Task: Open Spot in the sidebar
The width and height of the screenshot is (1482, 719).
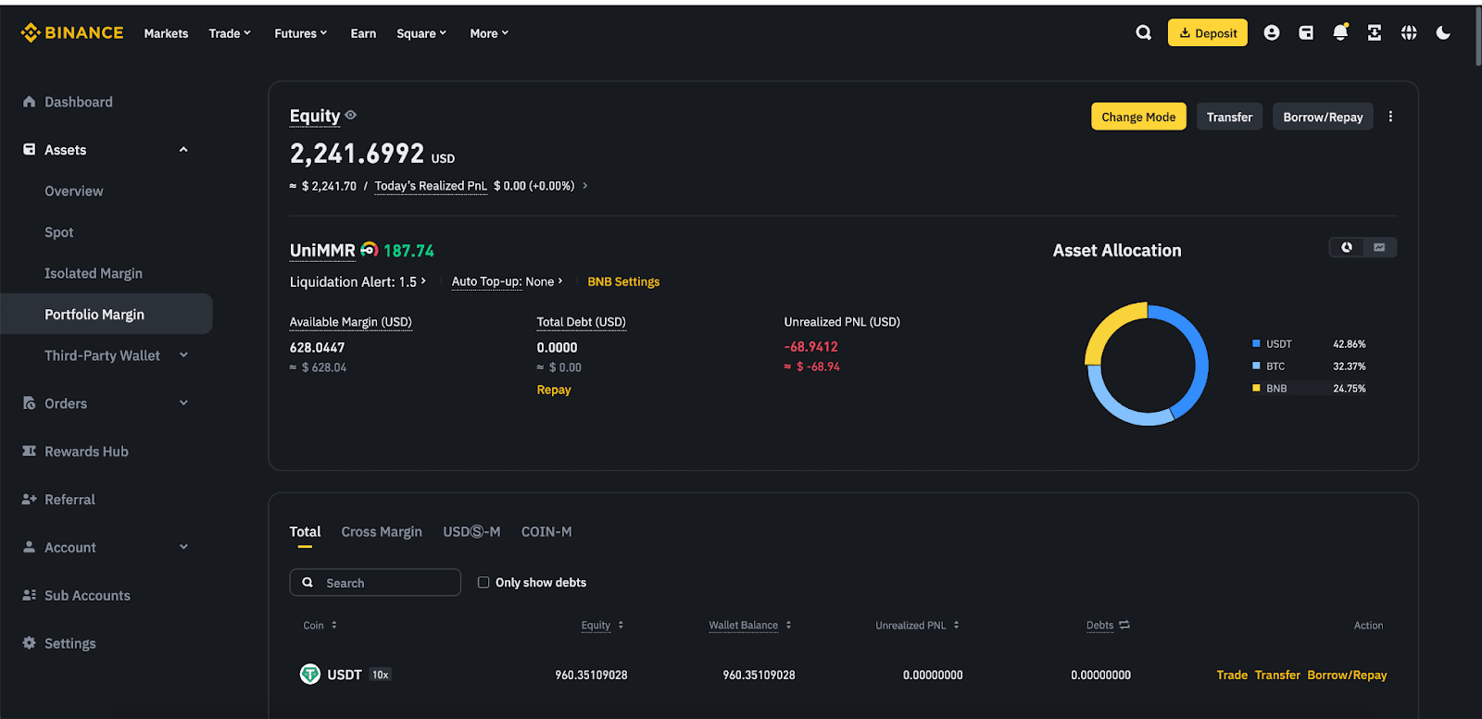Action: click(59, 232)
